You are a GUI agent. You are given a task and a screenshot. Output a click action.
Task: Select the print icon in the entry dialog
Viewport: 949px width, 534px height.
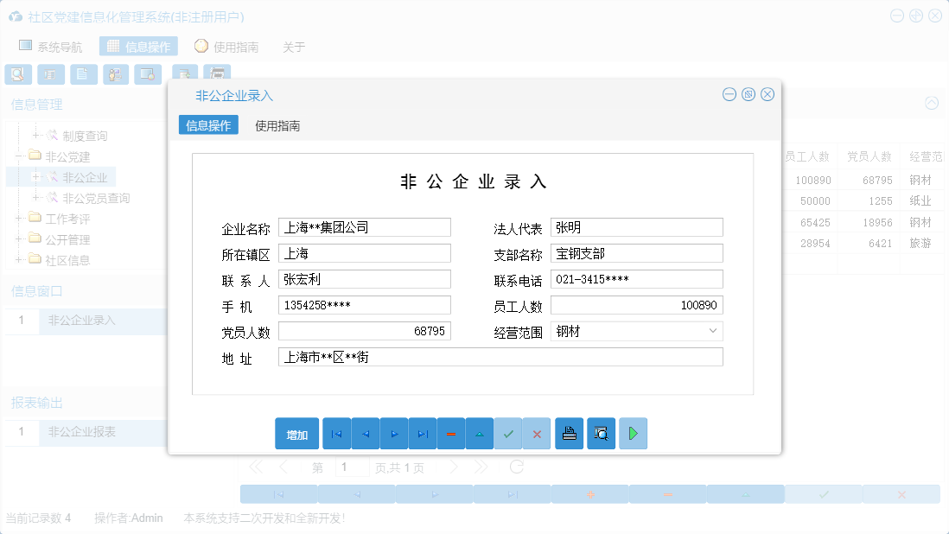pyautogui.click(x=569, y=433)
